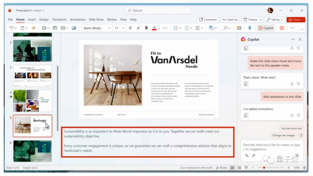313x176 pixels.
Task: Open the Present options arrow
Action: [261, 20]
